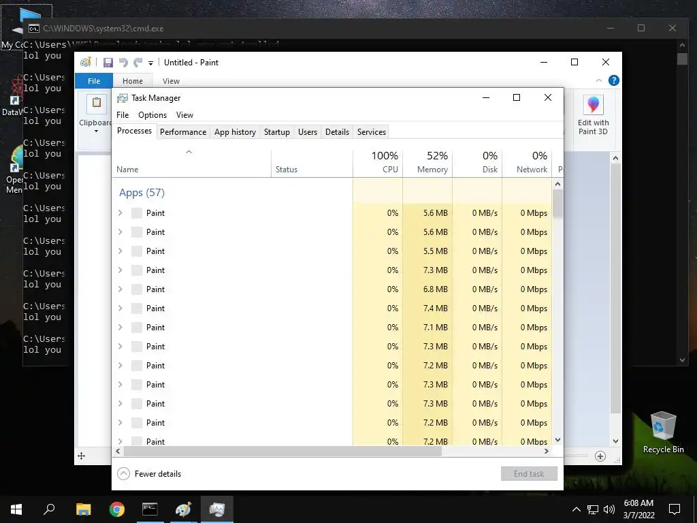The width and height of the screenshot is (697, 523).
Task: Click the app icon of the 6.8 MB Paint row
Action: coord(137,289)
